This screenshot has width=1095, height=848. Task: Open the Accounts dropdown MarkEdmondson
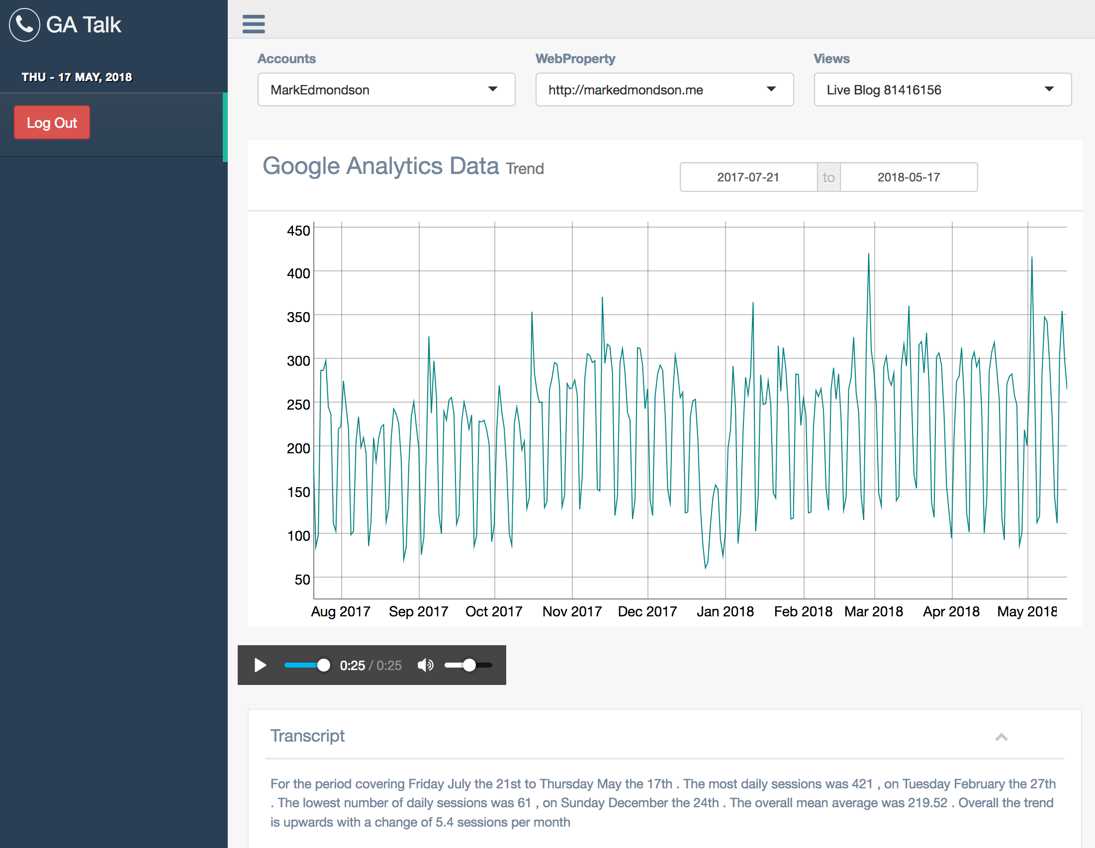(386, 89)
